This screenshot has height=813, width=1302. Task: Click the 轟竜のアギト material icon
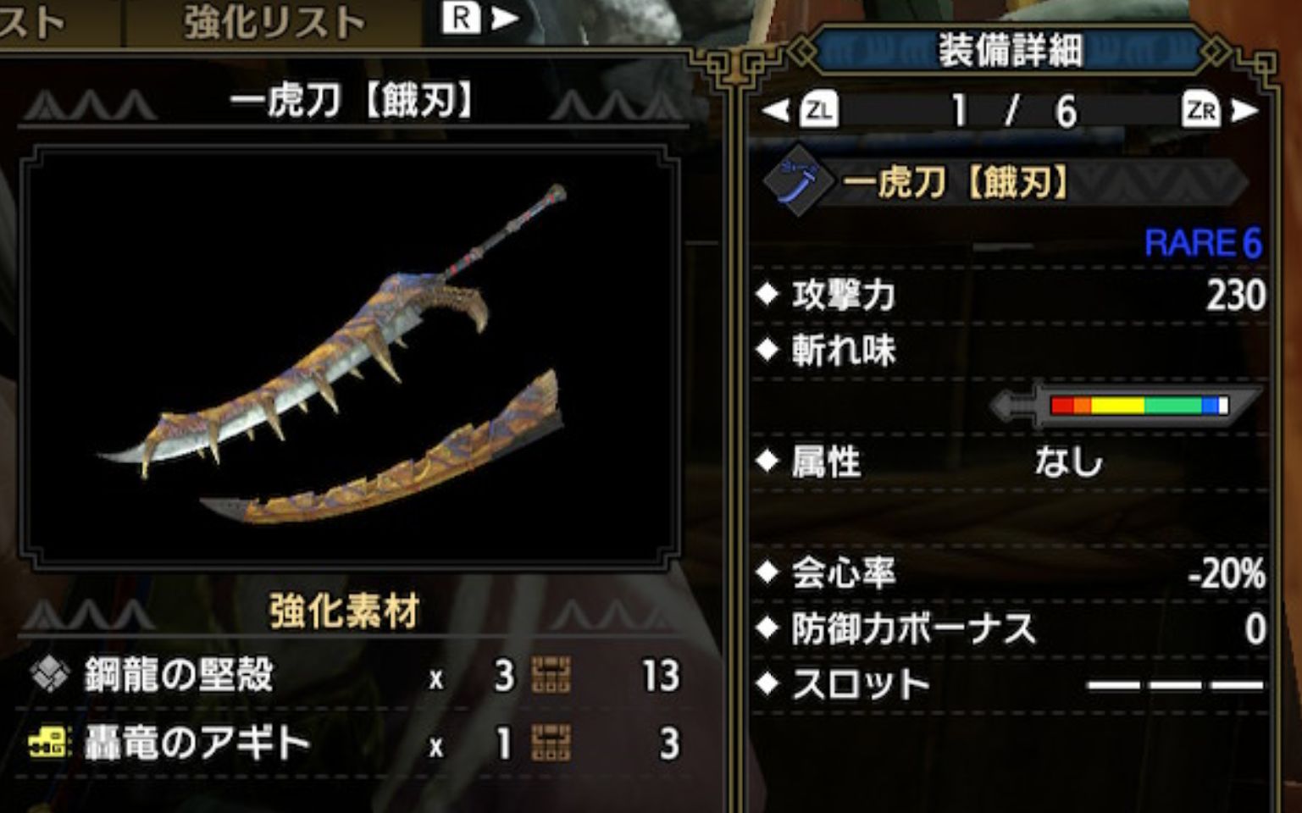click(49, 744)
